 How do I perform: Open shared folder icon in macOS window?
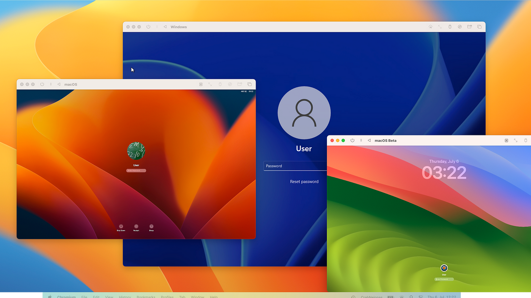[240, 84]
